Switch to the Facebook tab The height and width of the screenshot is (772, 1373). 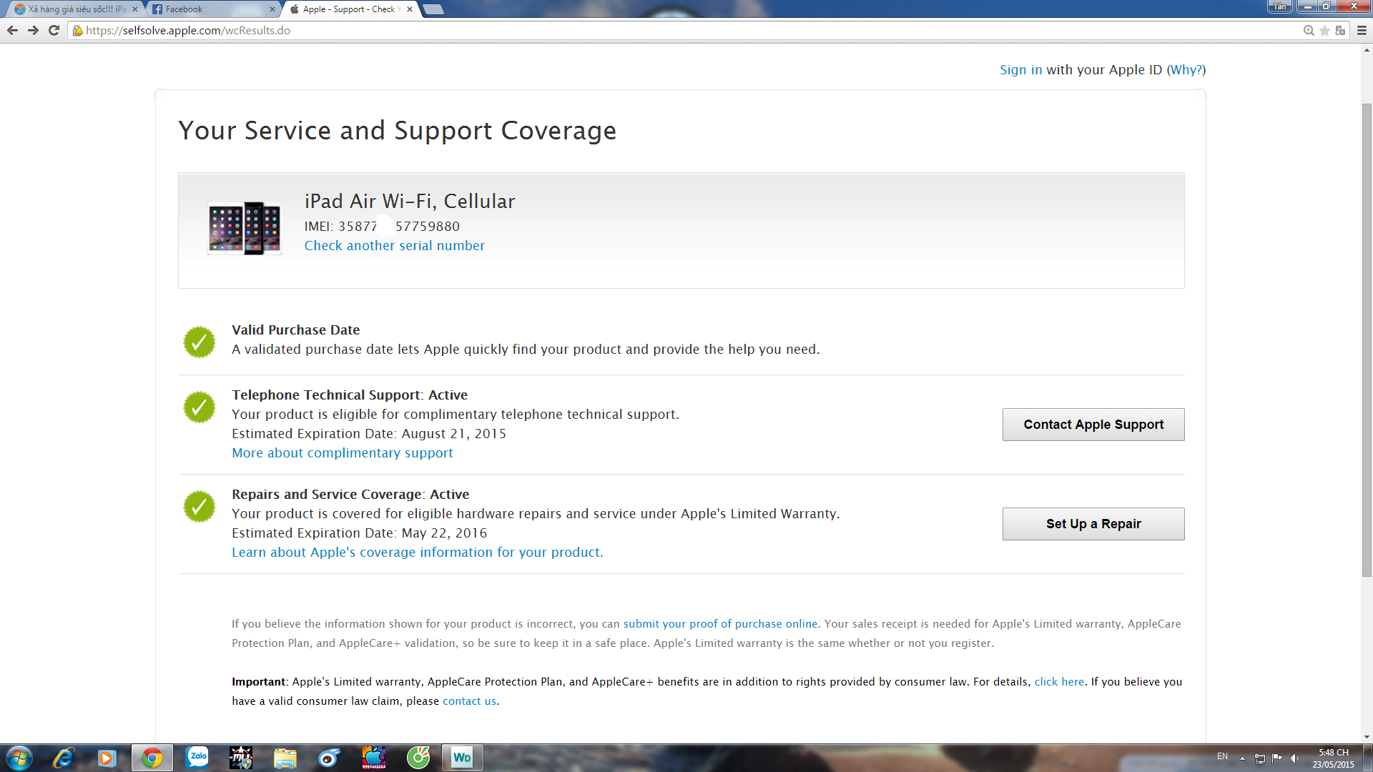pyautogui.click(x=207, y=9)
